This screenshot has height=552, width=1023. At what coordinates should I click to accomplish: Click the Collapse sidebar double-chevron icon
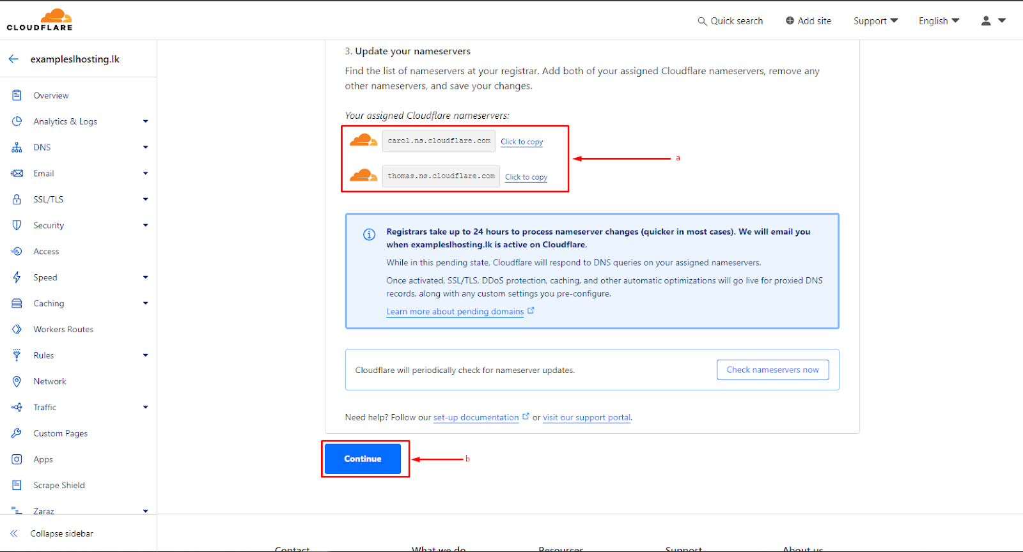point(13,533)
